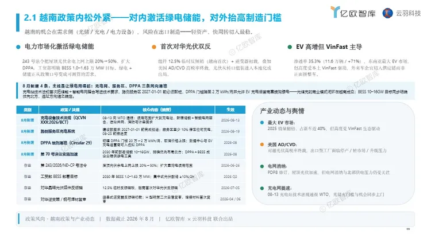The height and width of the screenshot is (242, 431).
Task: Click the 云羽科技 round logo
Action: 387,13
